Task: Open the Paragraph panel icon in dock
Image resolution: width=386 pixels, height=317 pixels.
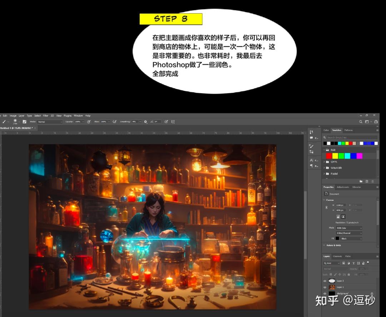Action: 311,166
